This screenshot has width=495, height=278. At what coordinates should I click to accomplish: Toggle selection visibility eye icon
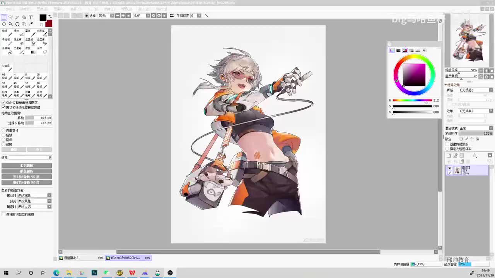coord(86,16)
